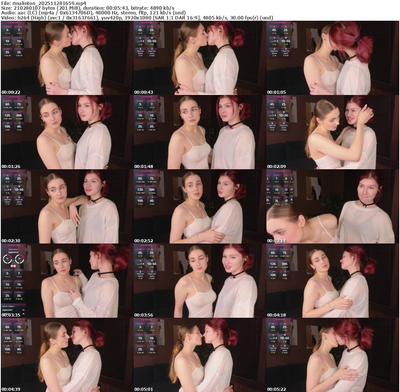View the thumbnail frame at 00:03:14
Image resolution: width=400 pixels, height=392 pixels.
click(333, 206)
